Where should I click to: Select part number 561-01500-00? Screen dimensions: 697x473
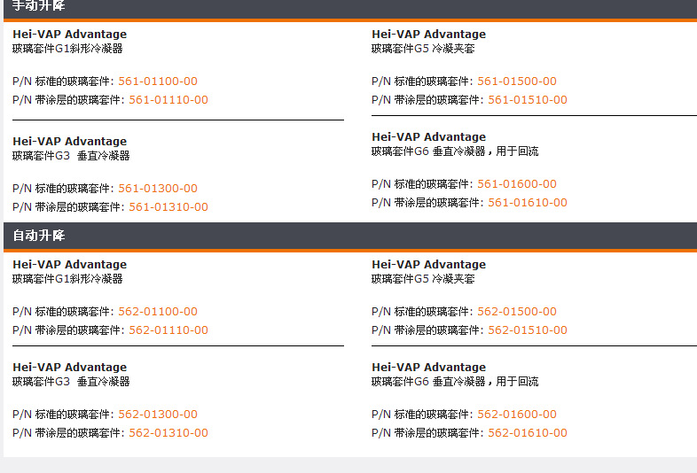click(x=517, y=81)
